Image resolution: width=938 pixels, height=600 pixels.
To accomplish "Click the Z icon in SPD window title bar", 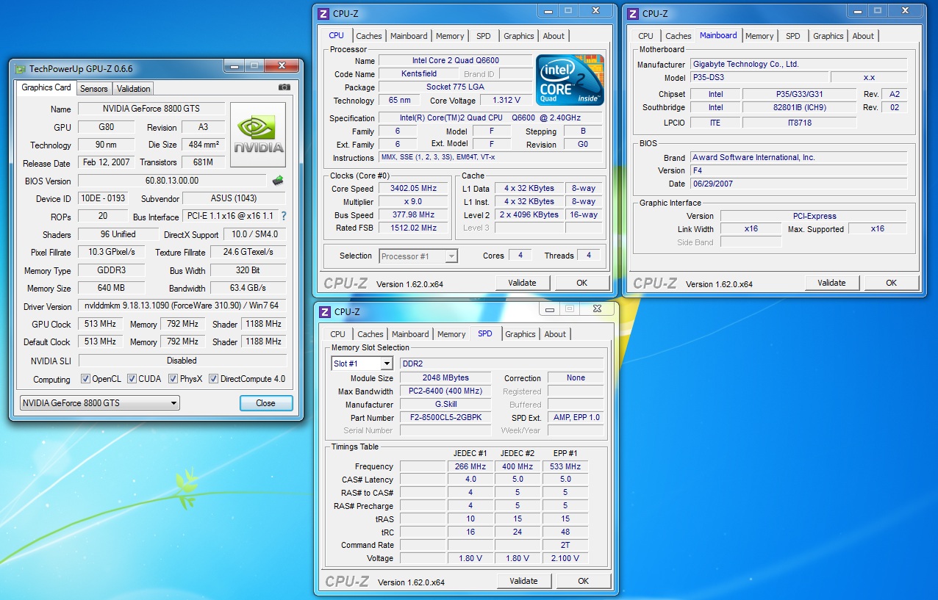I will pyautogui.click(x=325, y=311).
